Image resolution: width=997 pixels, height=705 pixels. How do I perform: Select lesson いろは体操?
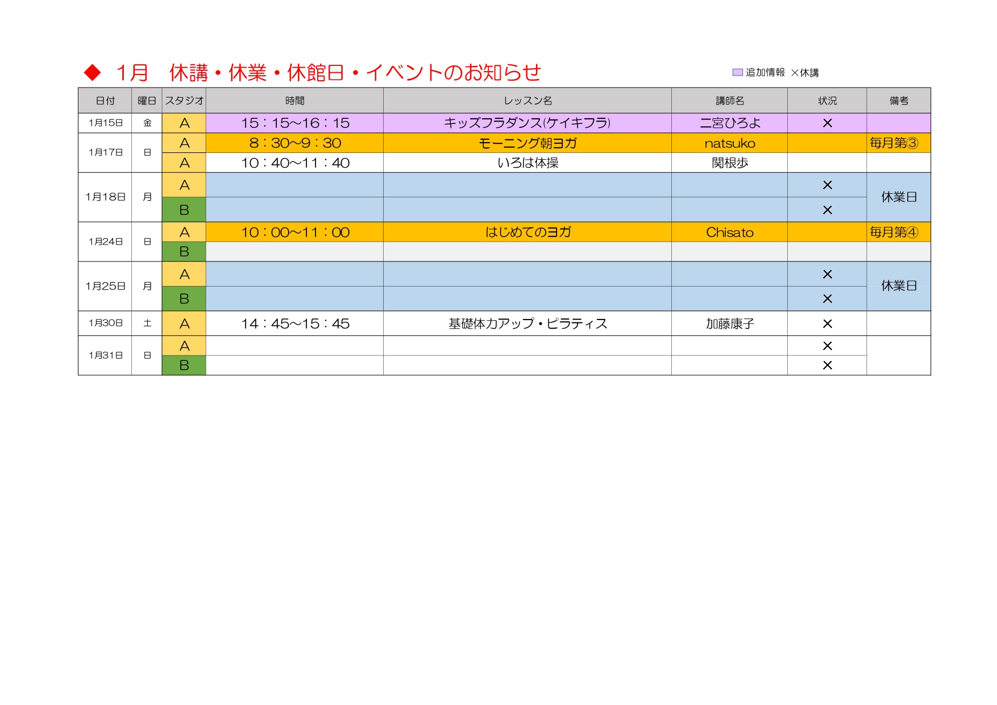tap(527, 163)
